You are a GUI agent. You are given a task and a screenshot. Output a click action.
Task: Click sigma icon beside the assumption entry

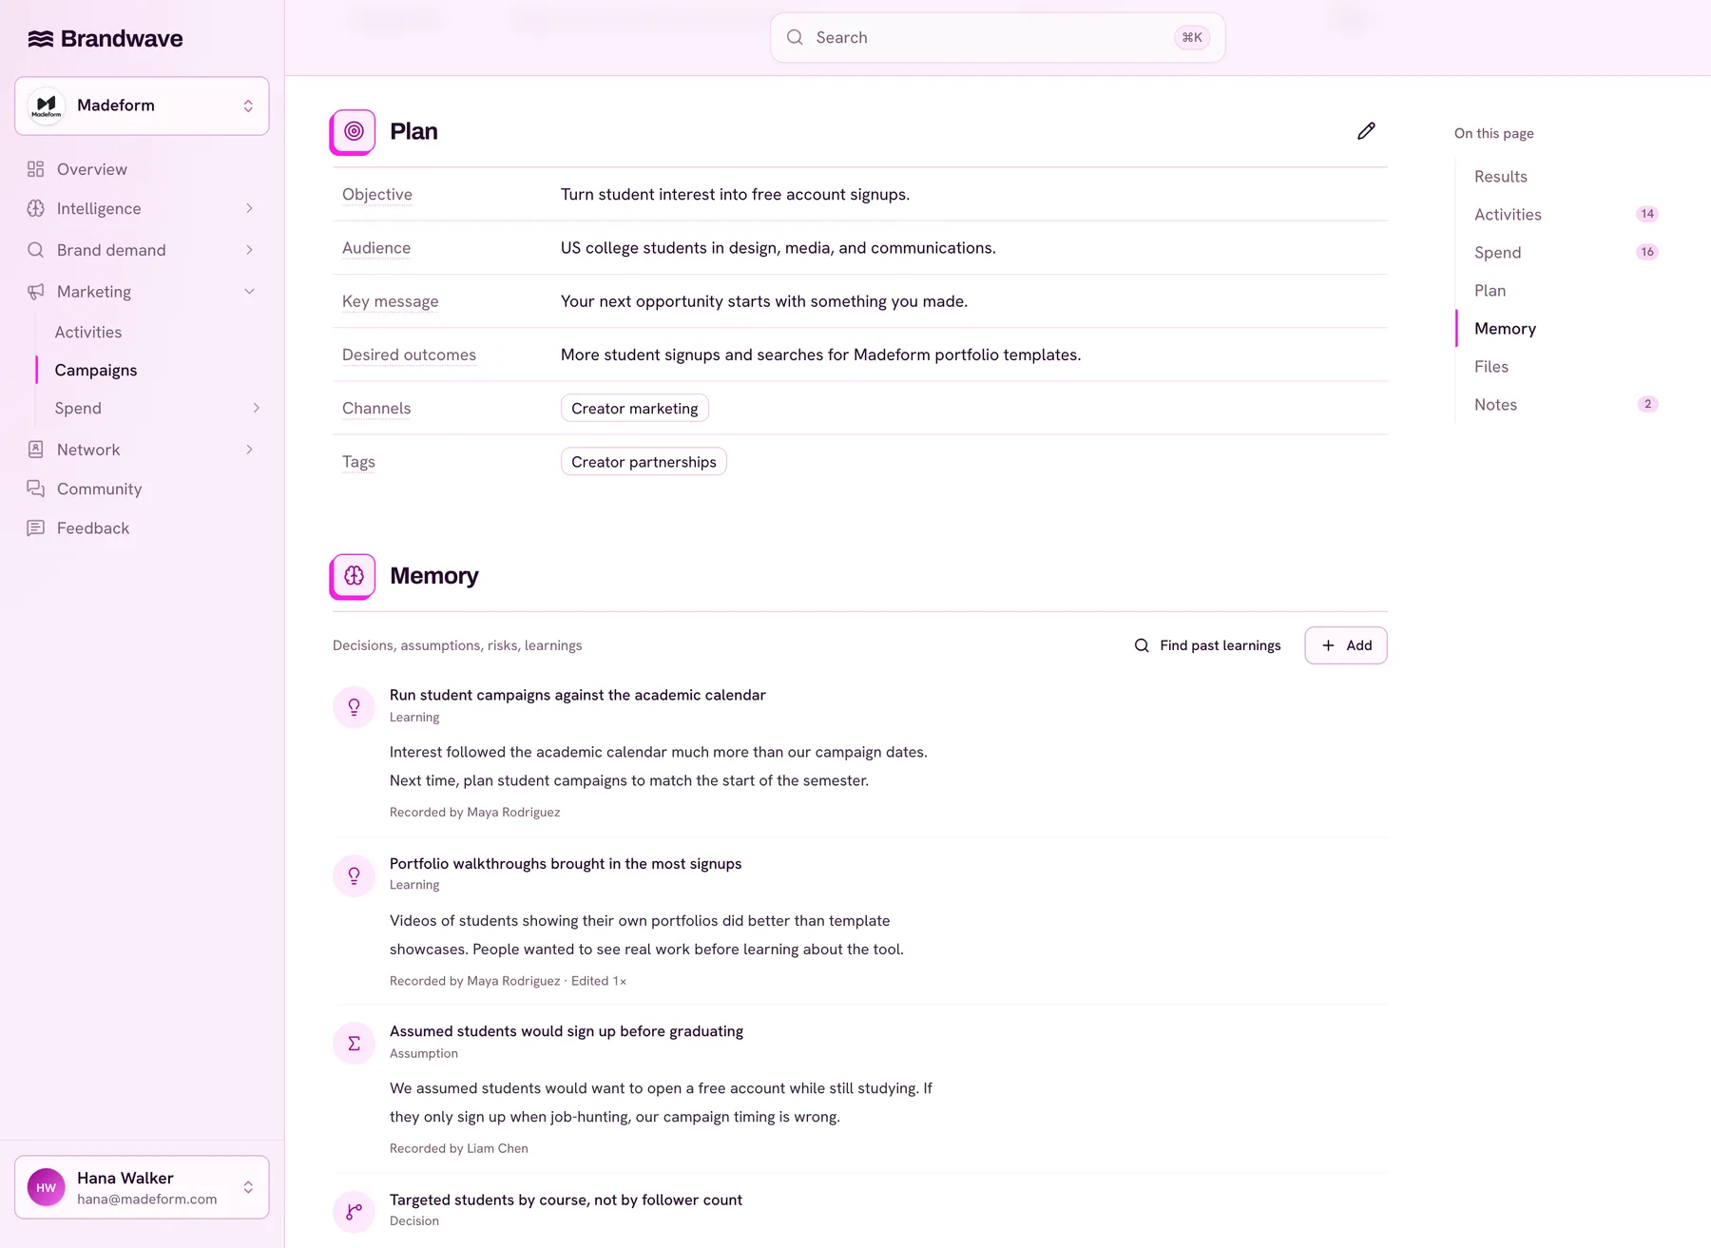[354, 1044]
